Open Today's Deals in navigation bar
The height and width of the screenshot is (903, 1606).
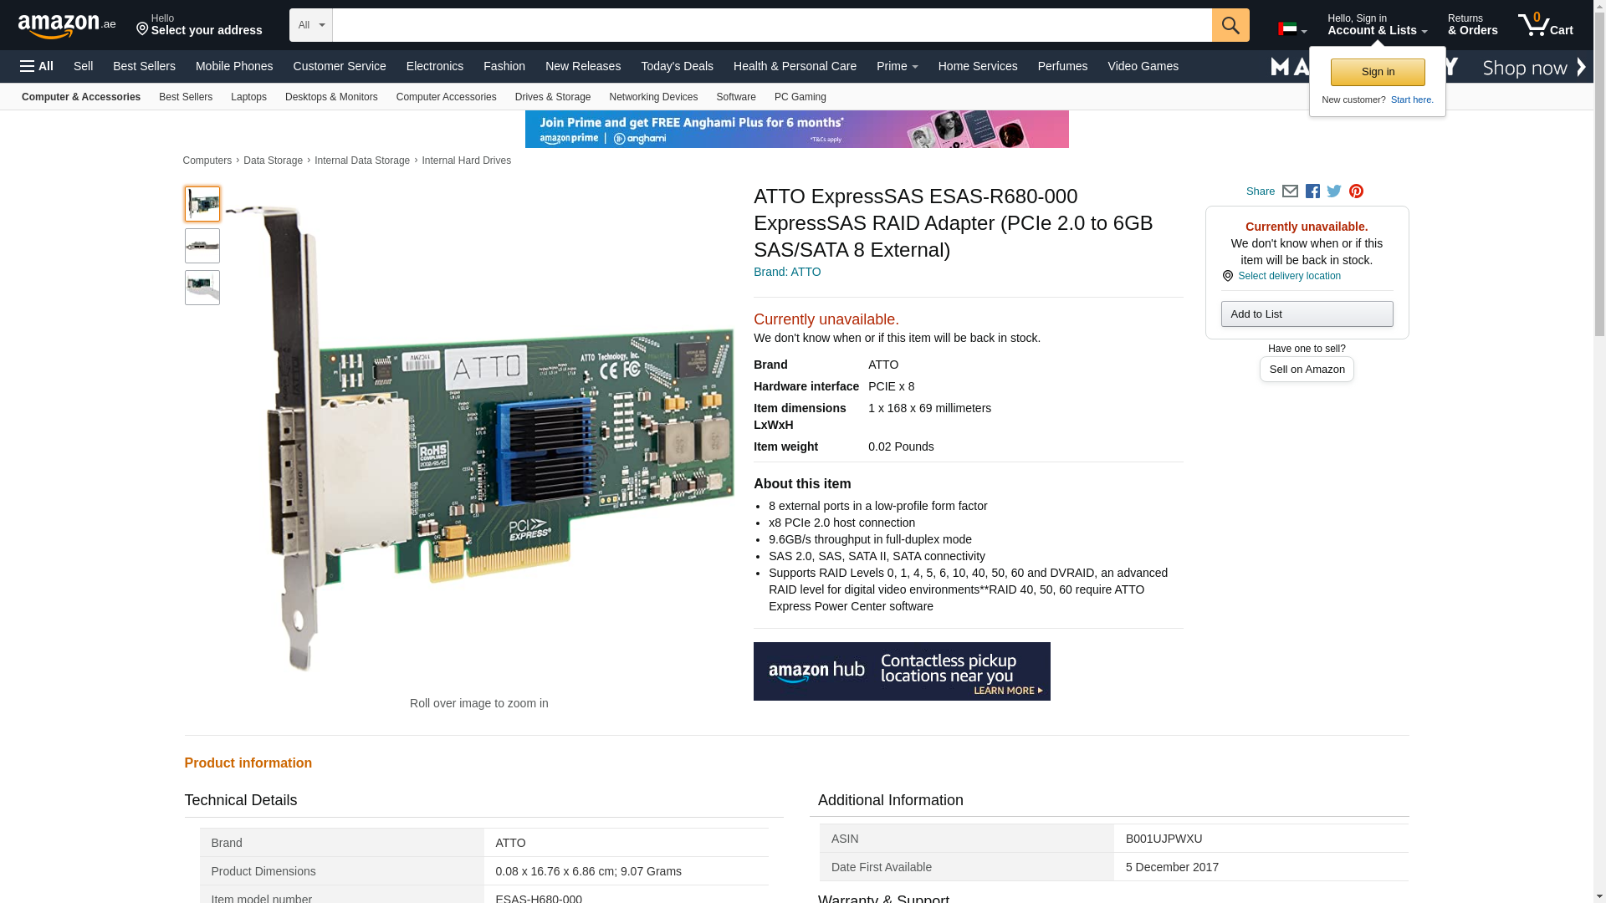677,66
